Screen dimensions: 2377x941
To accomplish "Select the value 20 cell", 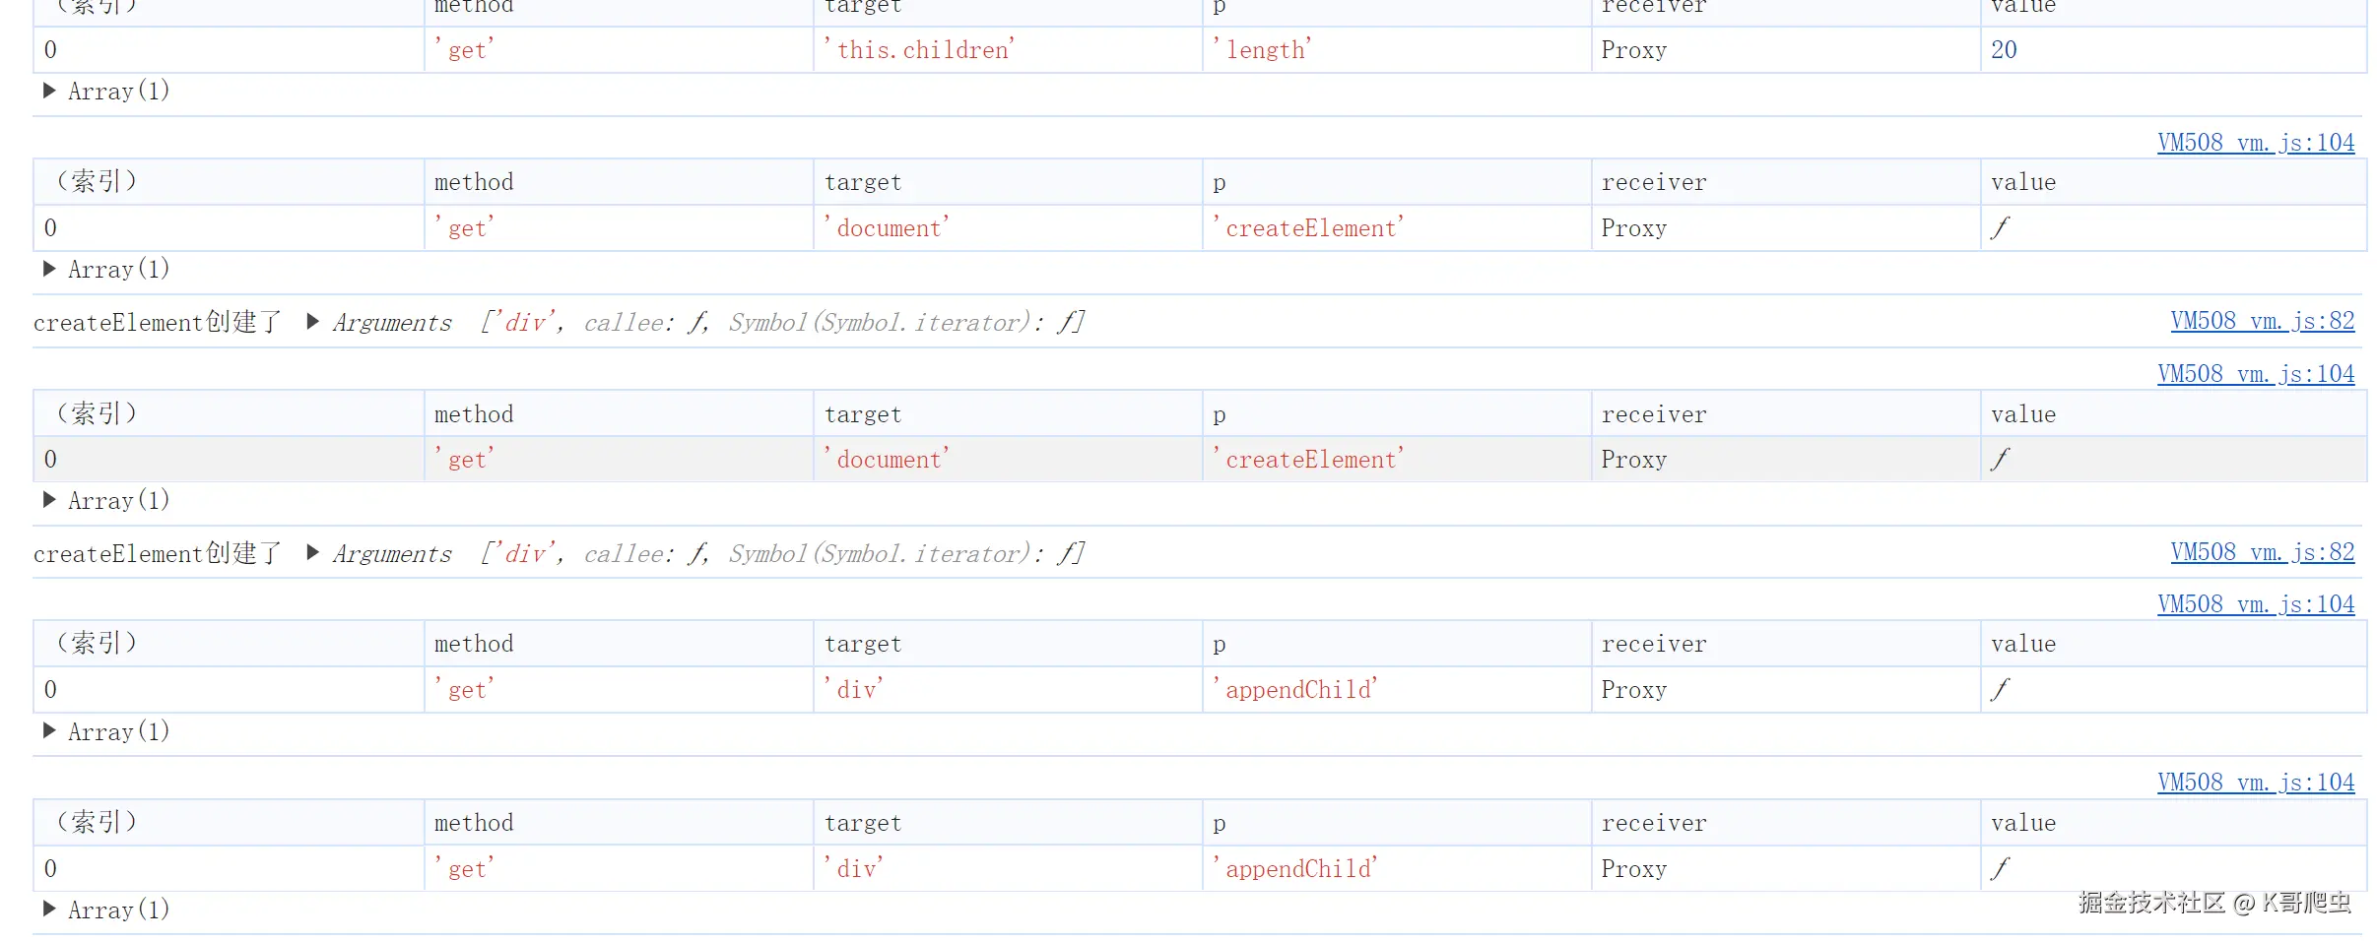I will coord(2004,50).
